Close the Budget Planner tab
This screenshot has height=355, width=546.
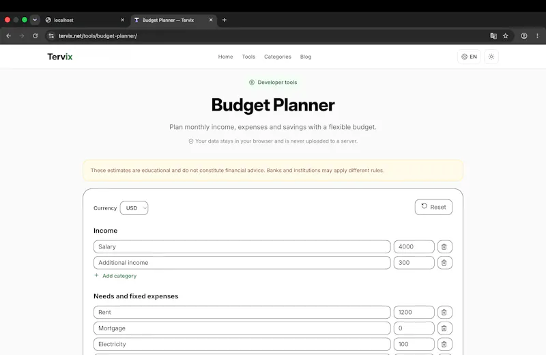[211, 20]
